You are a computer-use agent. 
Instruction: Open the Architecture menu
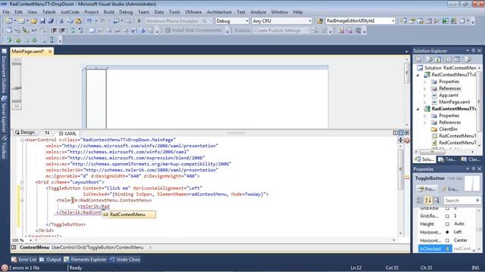pos(219,12)
